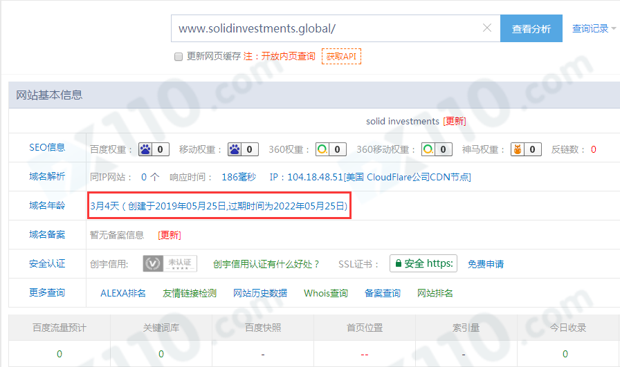The width and height of the screenshot is (620, 367).
Task: Click the domain age text 3月4天
Action: click(104, 206)
